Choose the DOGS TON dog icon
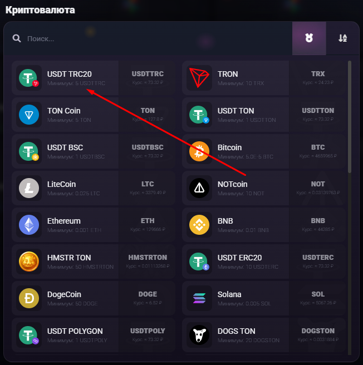Screen dimensions: 363x365 (x=199, y=335)
